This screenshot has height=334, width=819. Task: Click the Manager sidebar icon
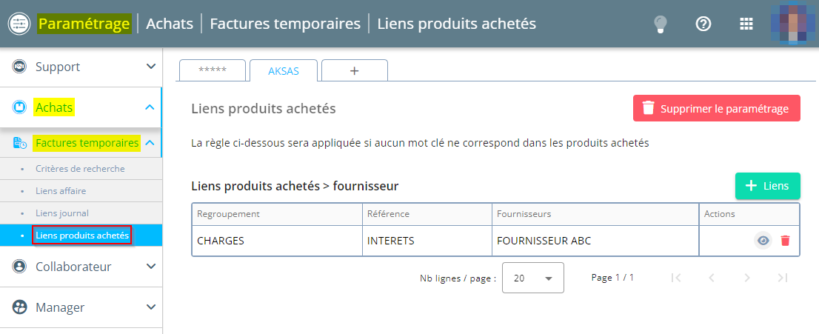[x=19, y=307]
